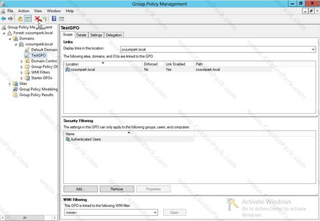The height and width of the screenshot is (221, 320).
Task: Click the Show/Hide action pane icon
Action: 61,19
